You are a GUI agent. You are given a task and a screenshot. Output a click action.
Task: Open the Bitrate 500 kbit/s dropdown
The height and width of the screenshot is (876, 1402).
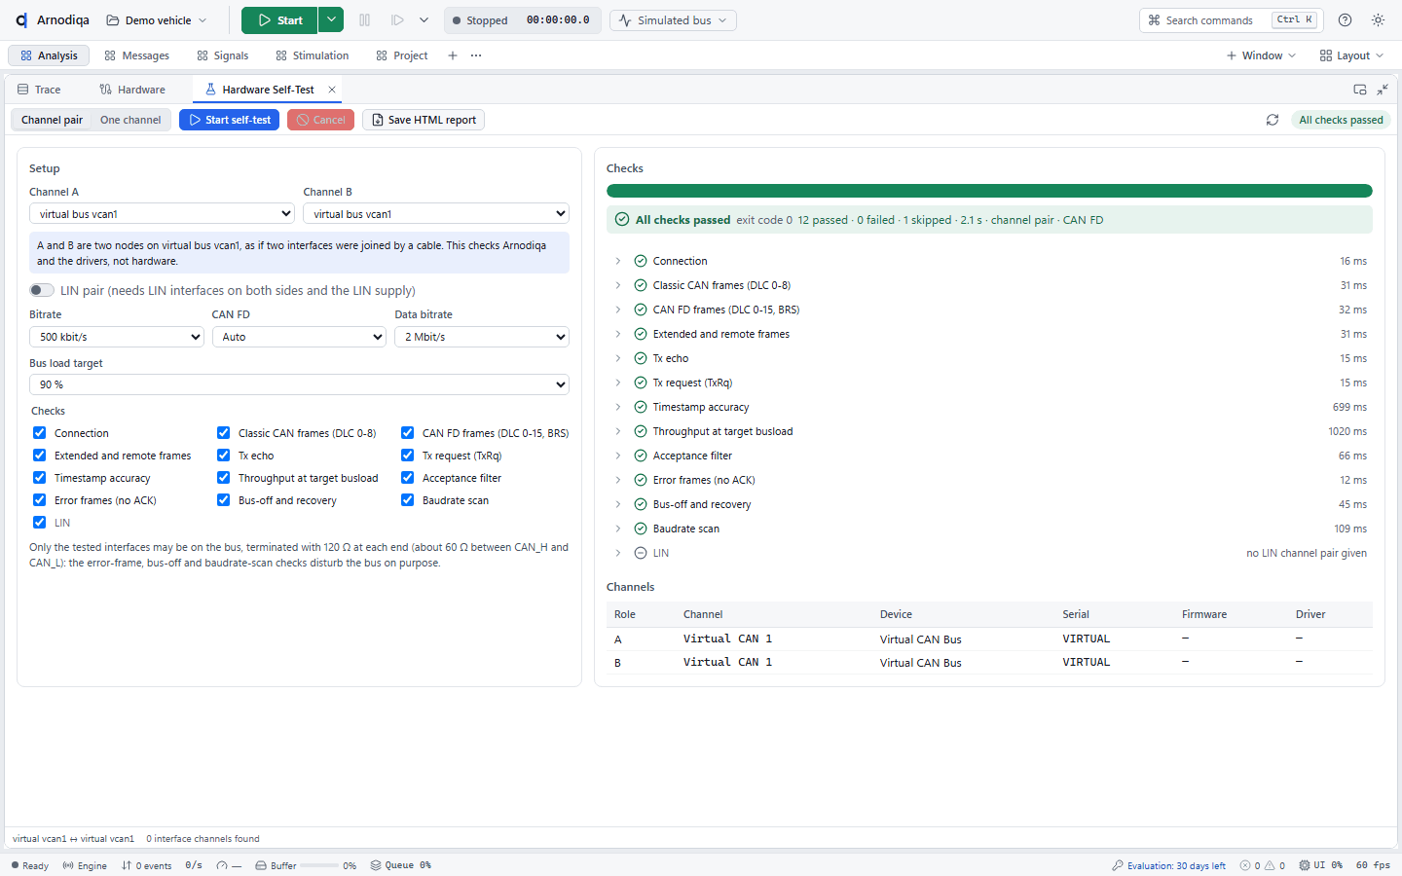[x=117, y=337]
